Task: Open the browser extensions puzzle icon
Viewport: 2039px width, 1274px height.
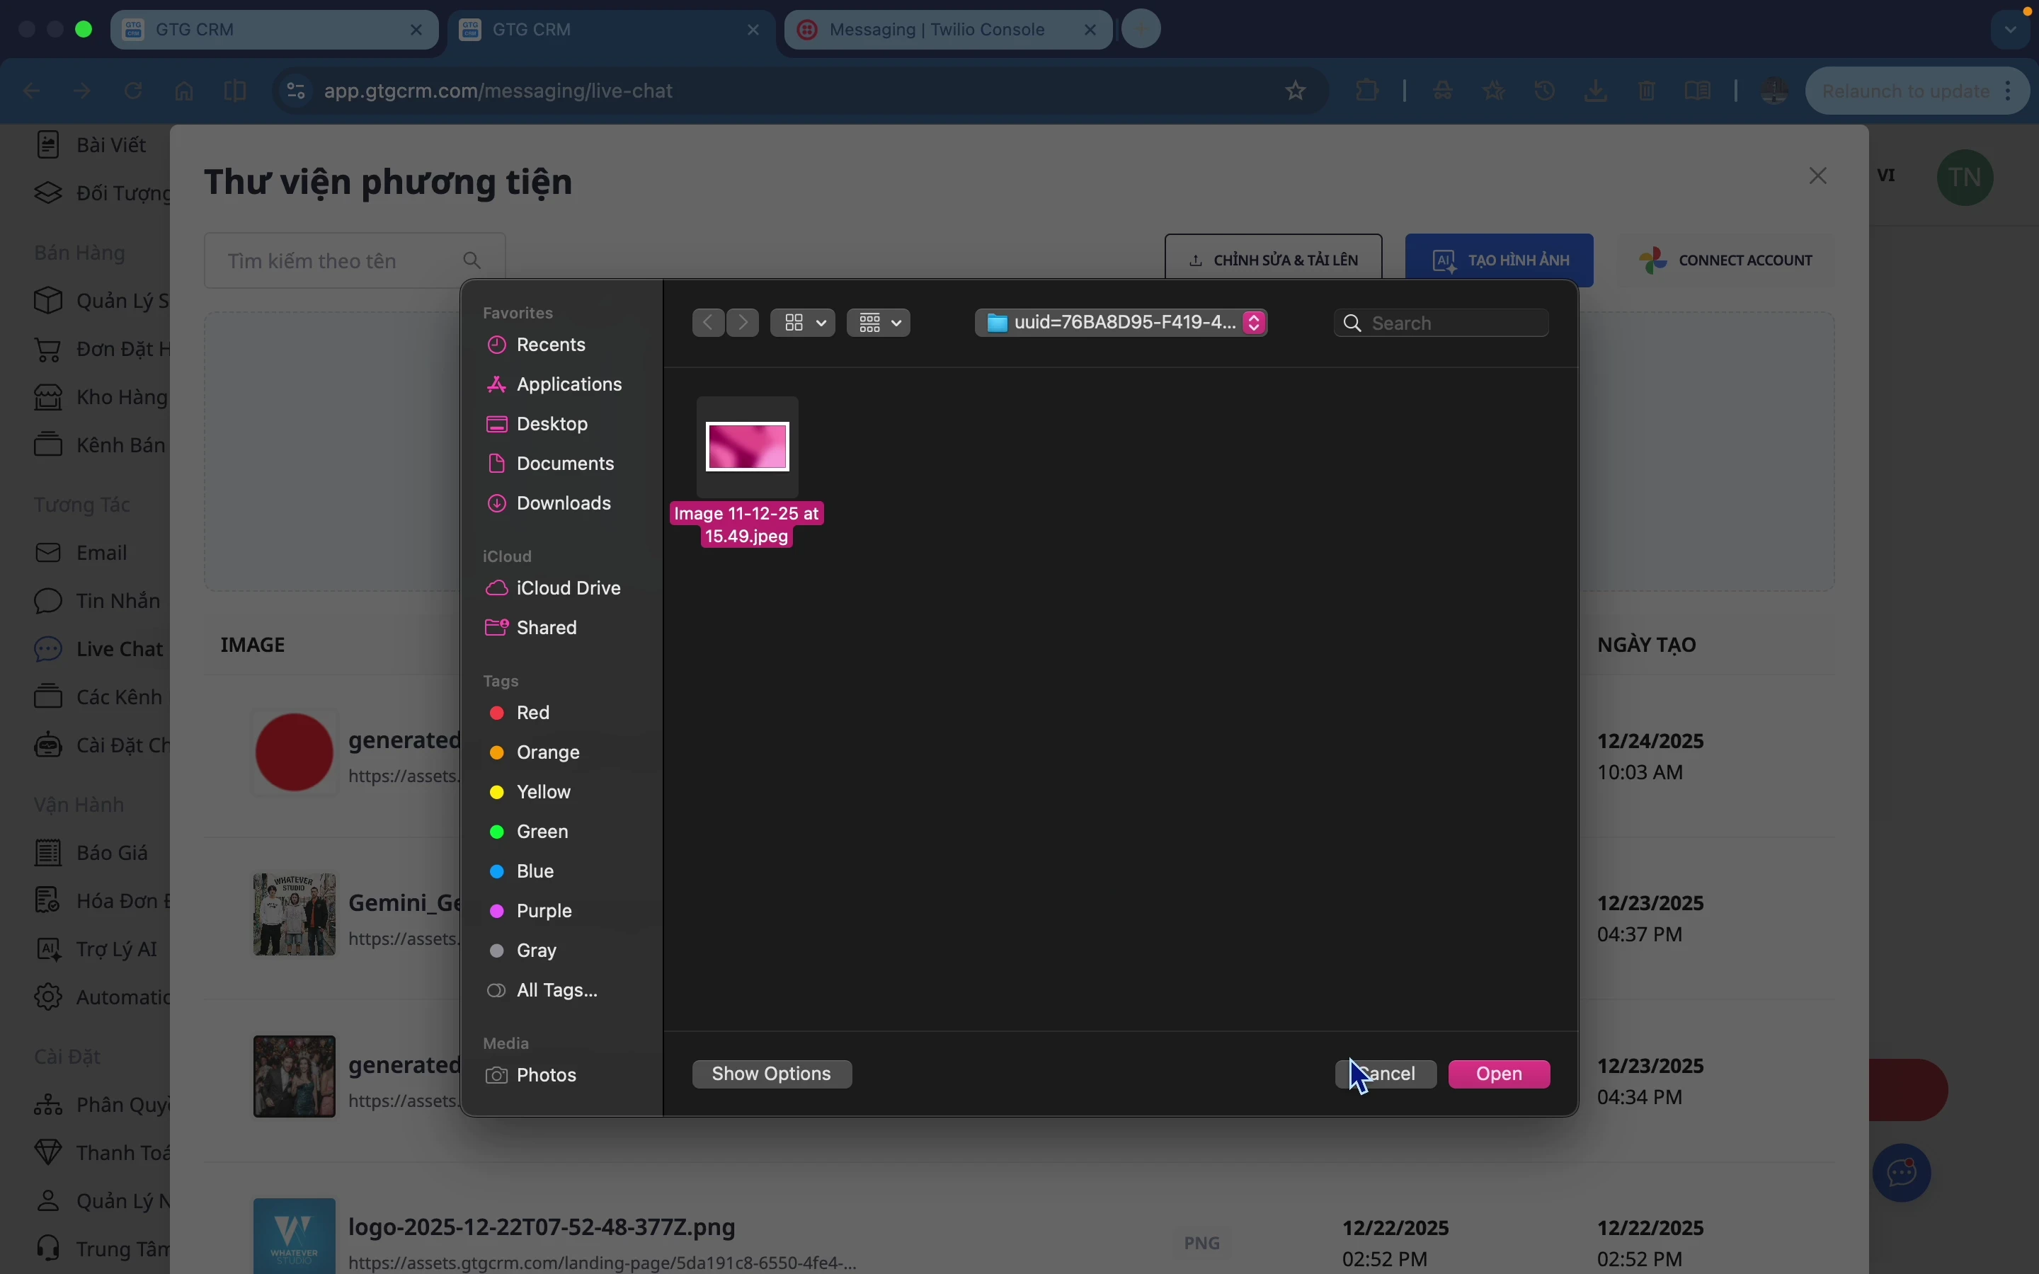Action: point(1369,91)
